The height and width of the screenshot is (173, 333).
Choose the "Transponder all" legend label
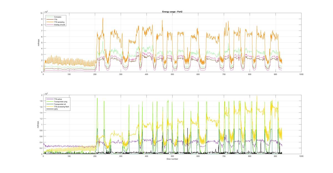click(x=59, y=104)
